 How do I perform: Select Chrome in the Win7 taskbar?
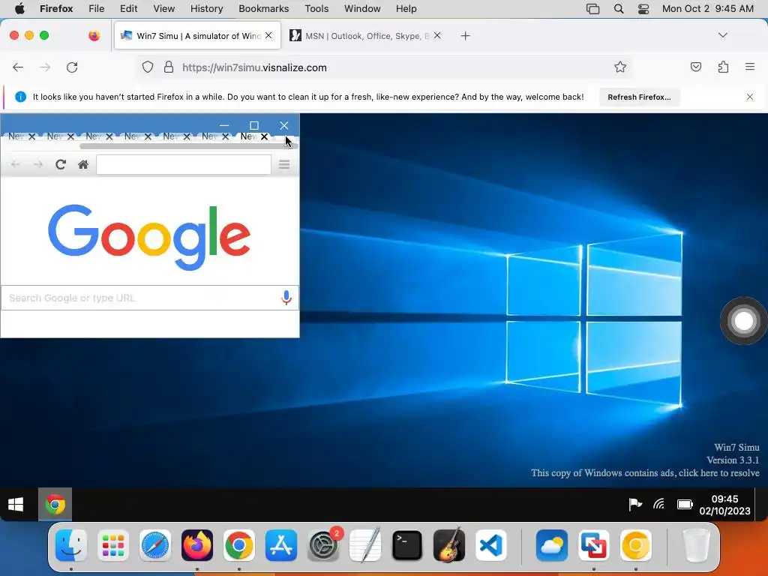pos(55,505)
